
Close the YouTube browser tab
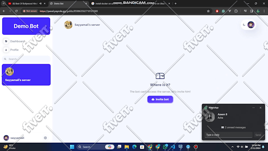tap(45, 4)
